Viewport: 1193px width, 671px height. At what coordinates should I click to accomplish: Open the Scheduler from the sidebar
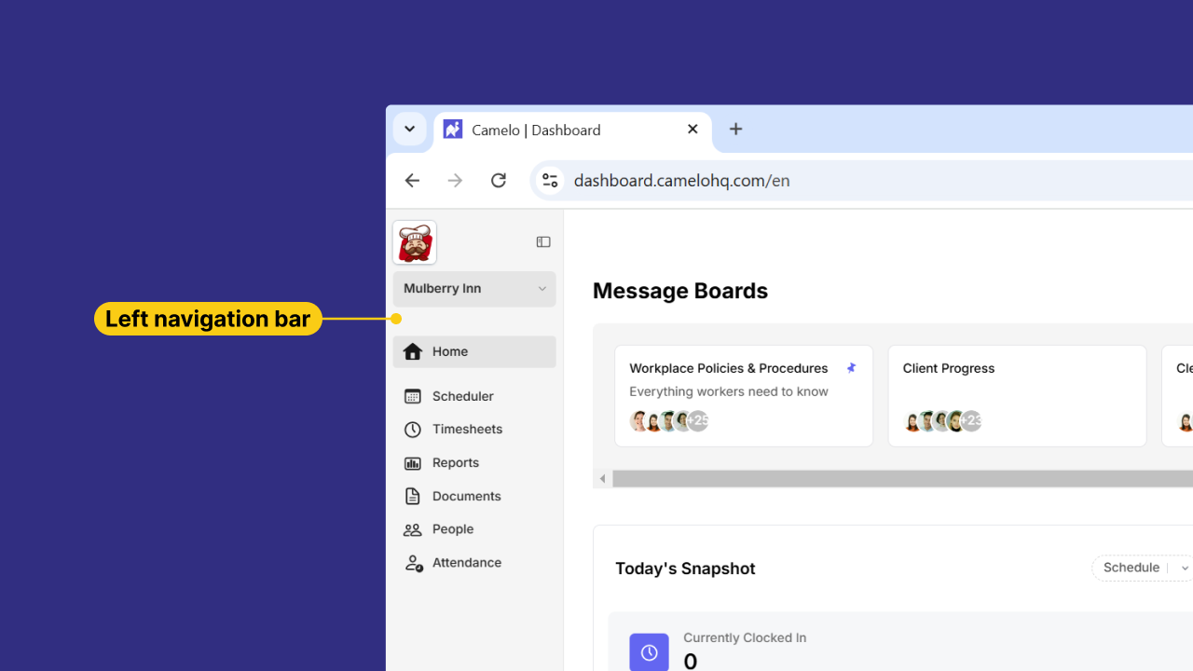[461, 396]
